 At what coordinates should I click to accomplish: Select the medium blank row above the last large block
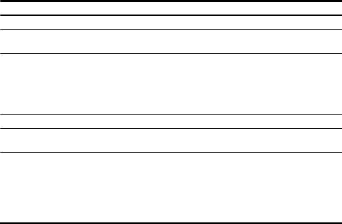coord(171,140)
